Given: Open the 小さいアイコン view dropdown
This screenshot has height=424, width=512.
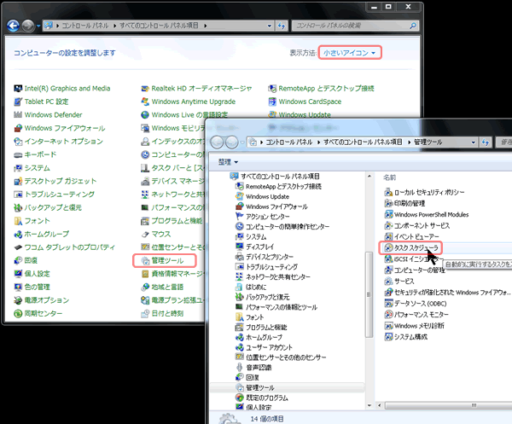Looking at the screenshot, I should click(x=350, y=53).
